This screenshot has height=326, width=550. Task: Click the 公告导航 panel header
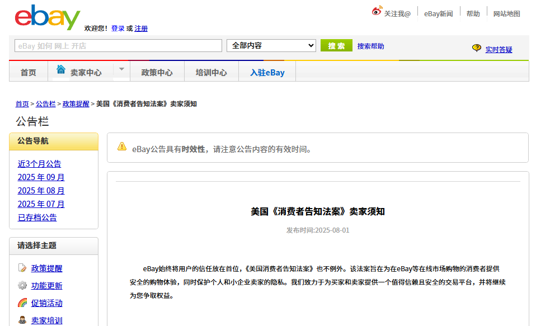coord(54,141)
